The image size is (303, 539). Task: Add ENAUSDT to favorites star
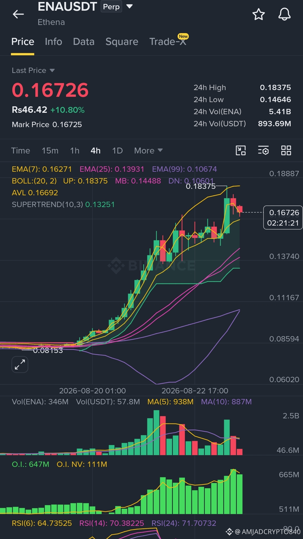click(258, 14)
